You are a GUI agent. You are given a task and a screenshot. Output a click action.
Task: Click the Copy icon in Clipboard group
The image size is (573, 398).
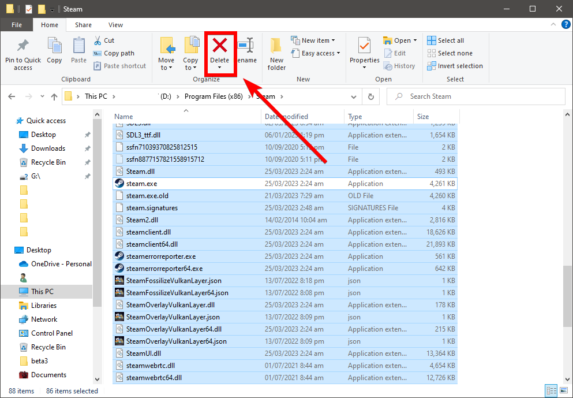(x=54, y=46)
